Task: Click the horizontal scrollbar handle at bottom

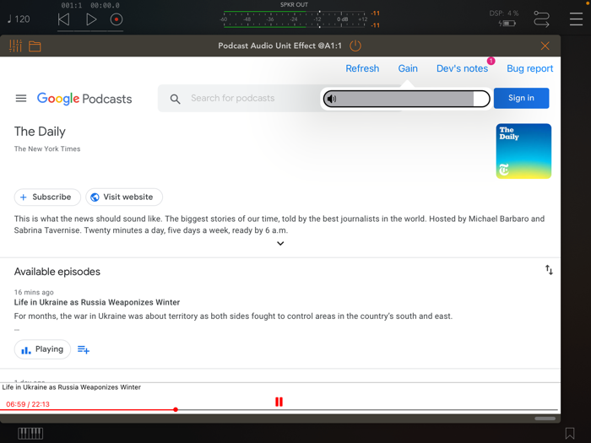Action: (x=545, y=419)
